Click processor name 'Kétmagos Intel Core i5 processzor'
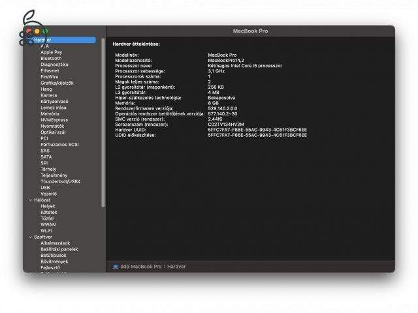This screenshot has width=418, height=313. point(245,66)
